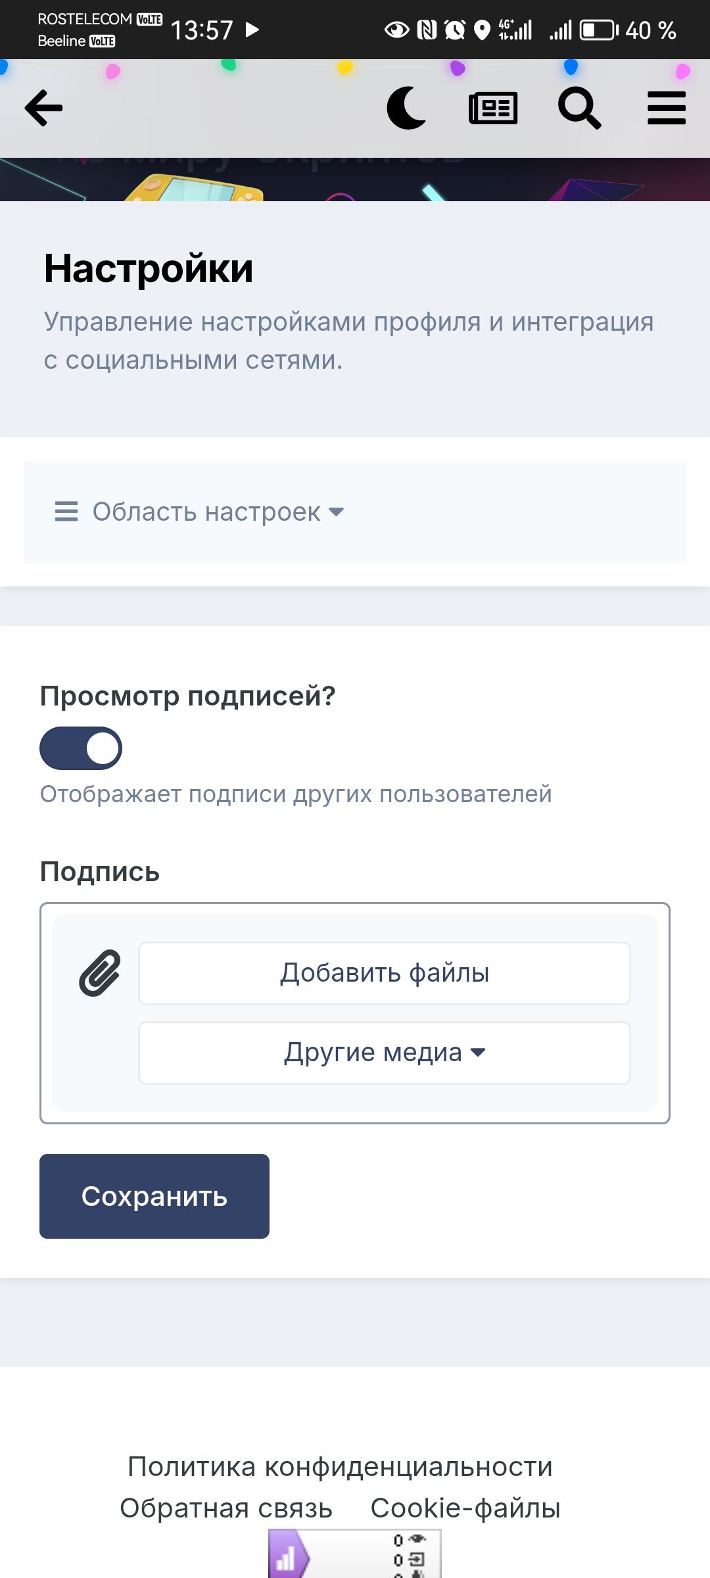Switch to dark mode with moon icon
This screenshot has width=710, height=1578.
click(x=406, y=108)
